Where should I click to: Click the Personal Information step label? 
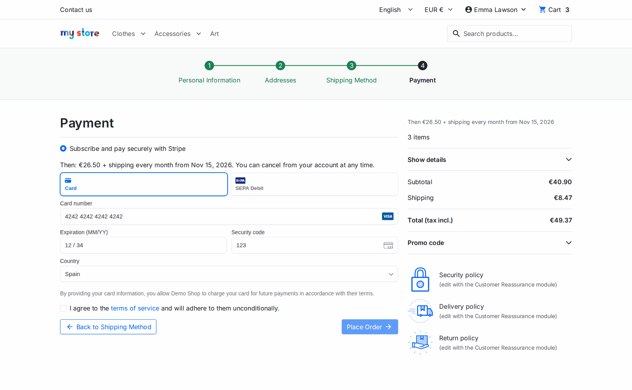(209, 80)
